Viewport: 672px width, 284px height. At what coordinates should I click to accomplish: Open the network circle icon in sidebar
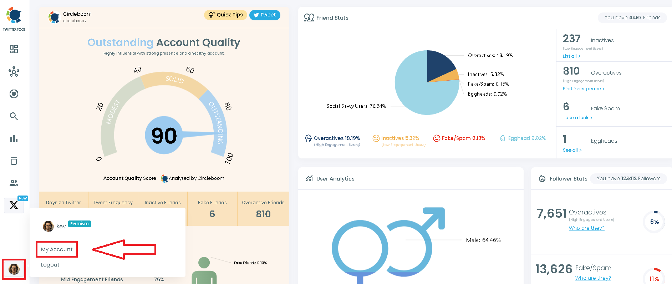tap(14, 72)
